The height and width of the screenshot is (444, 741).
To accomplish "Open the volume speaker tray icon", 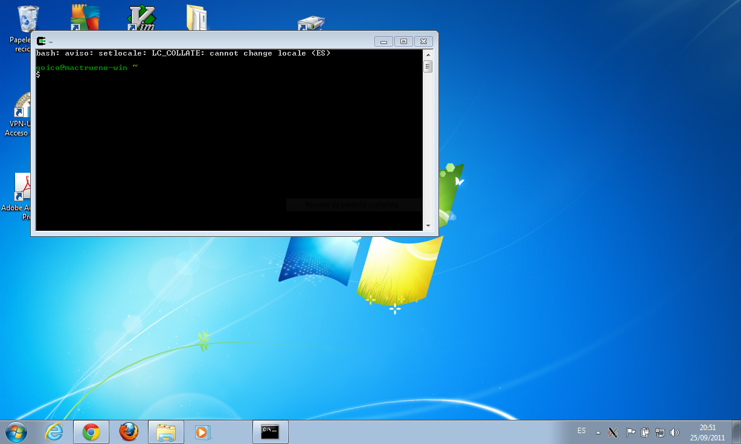I will 675,433.
